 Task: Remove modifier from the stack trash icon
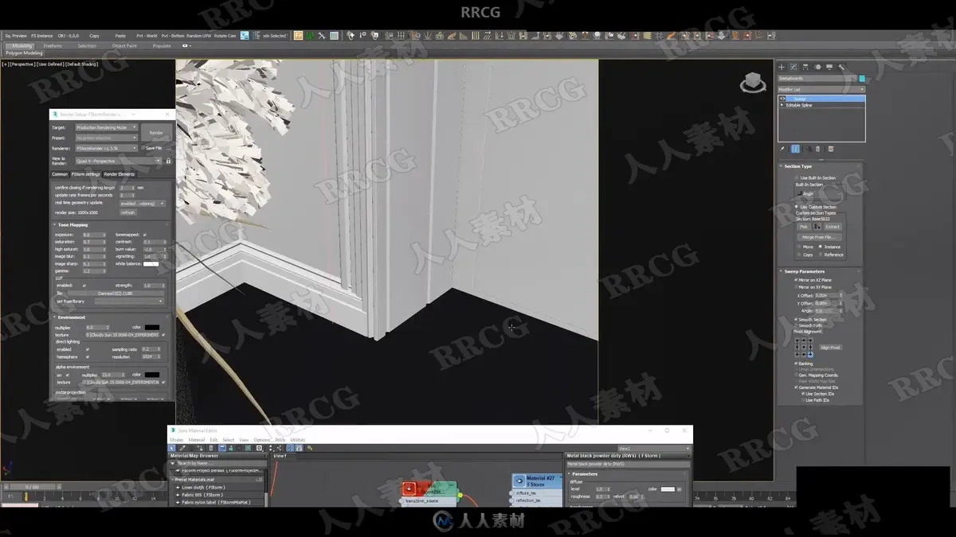(x=817, y=149)
